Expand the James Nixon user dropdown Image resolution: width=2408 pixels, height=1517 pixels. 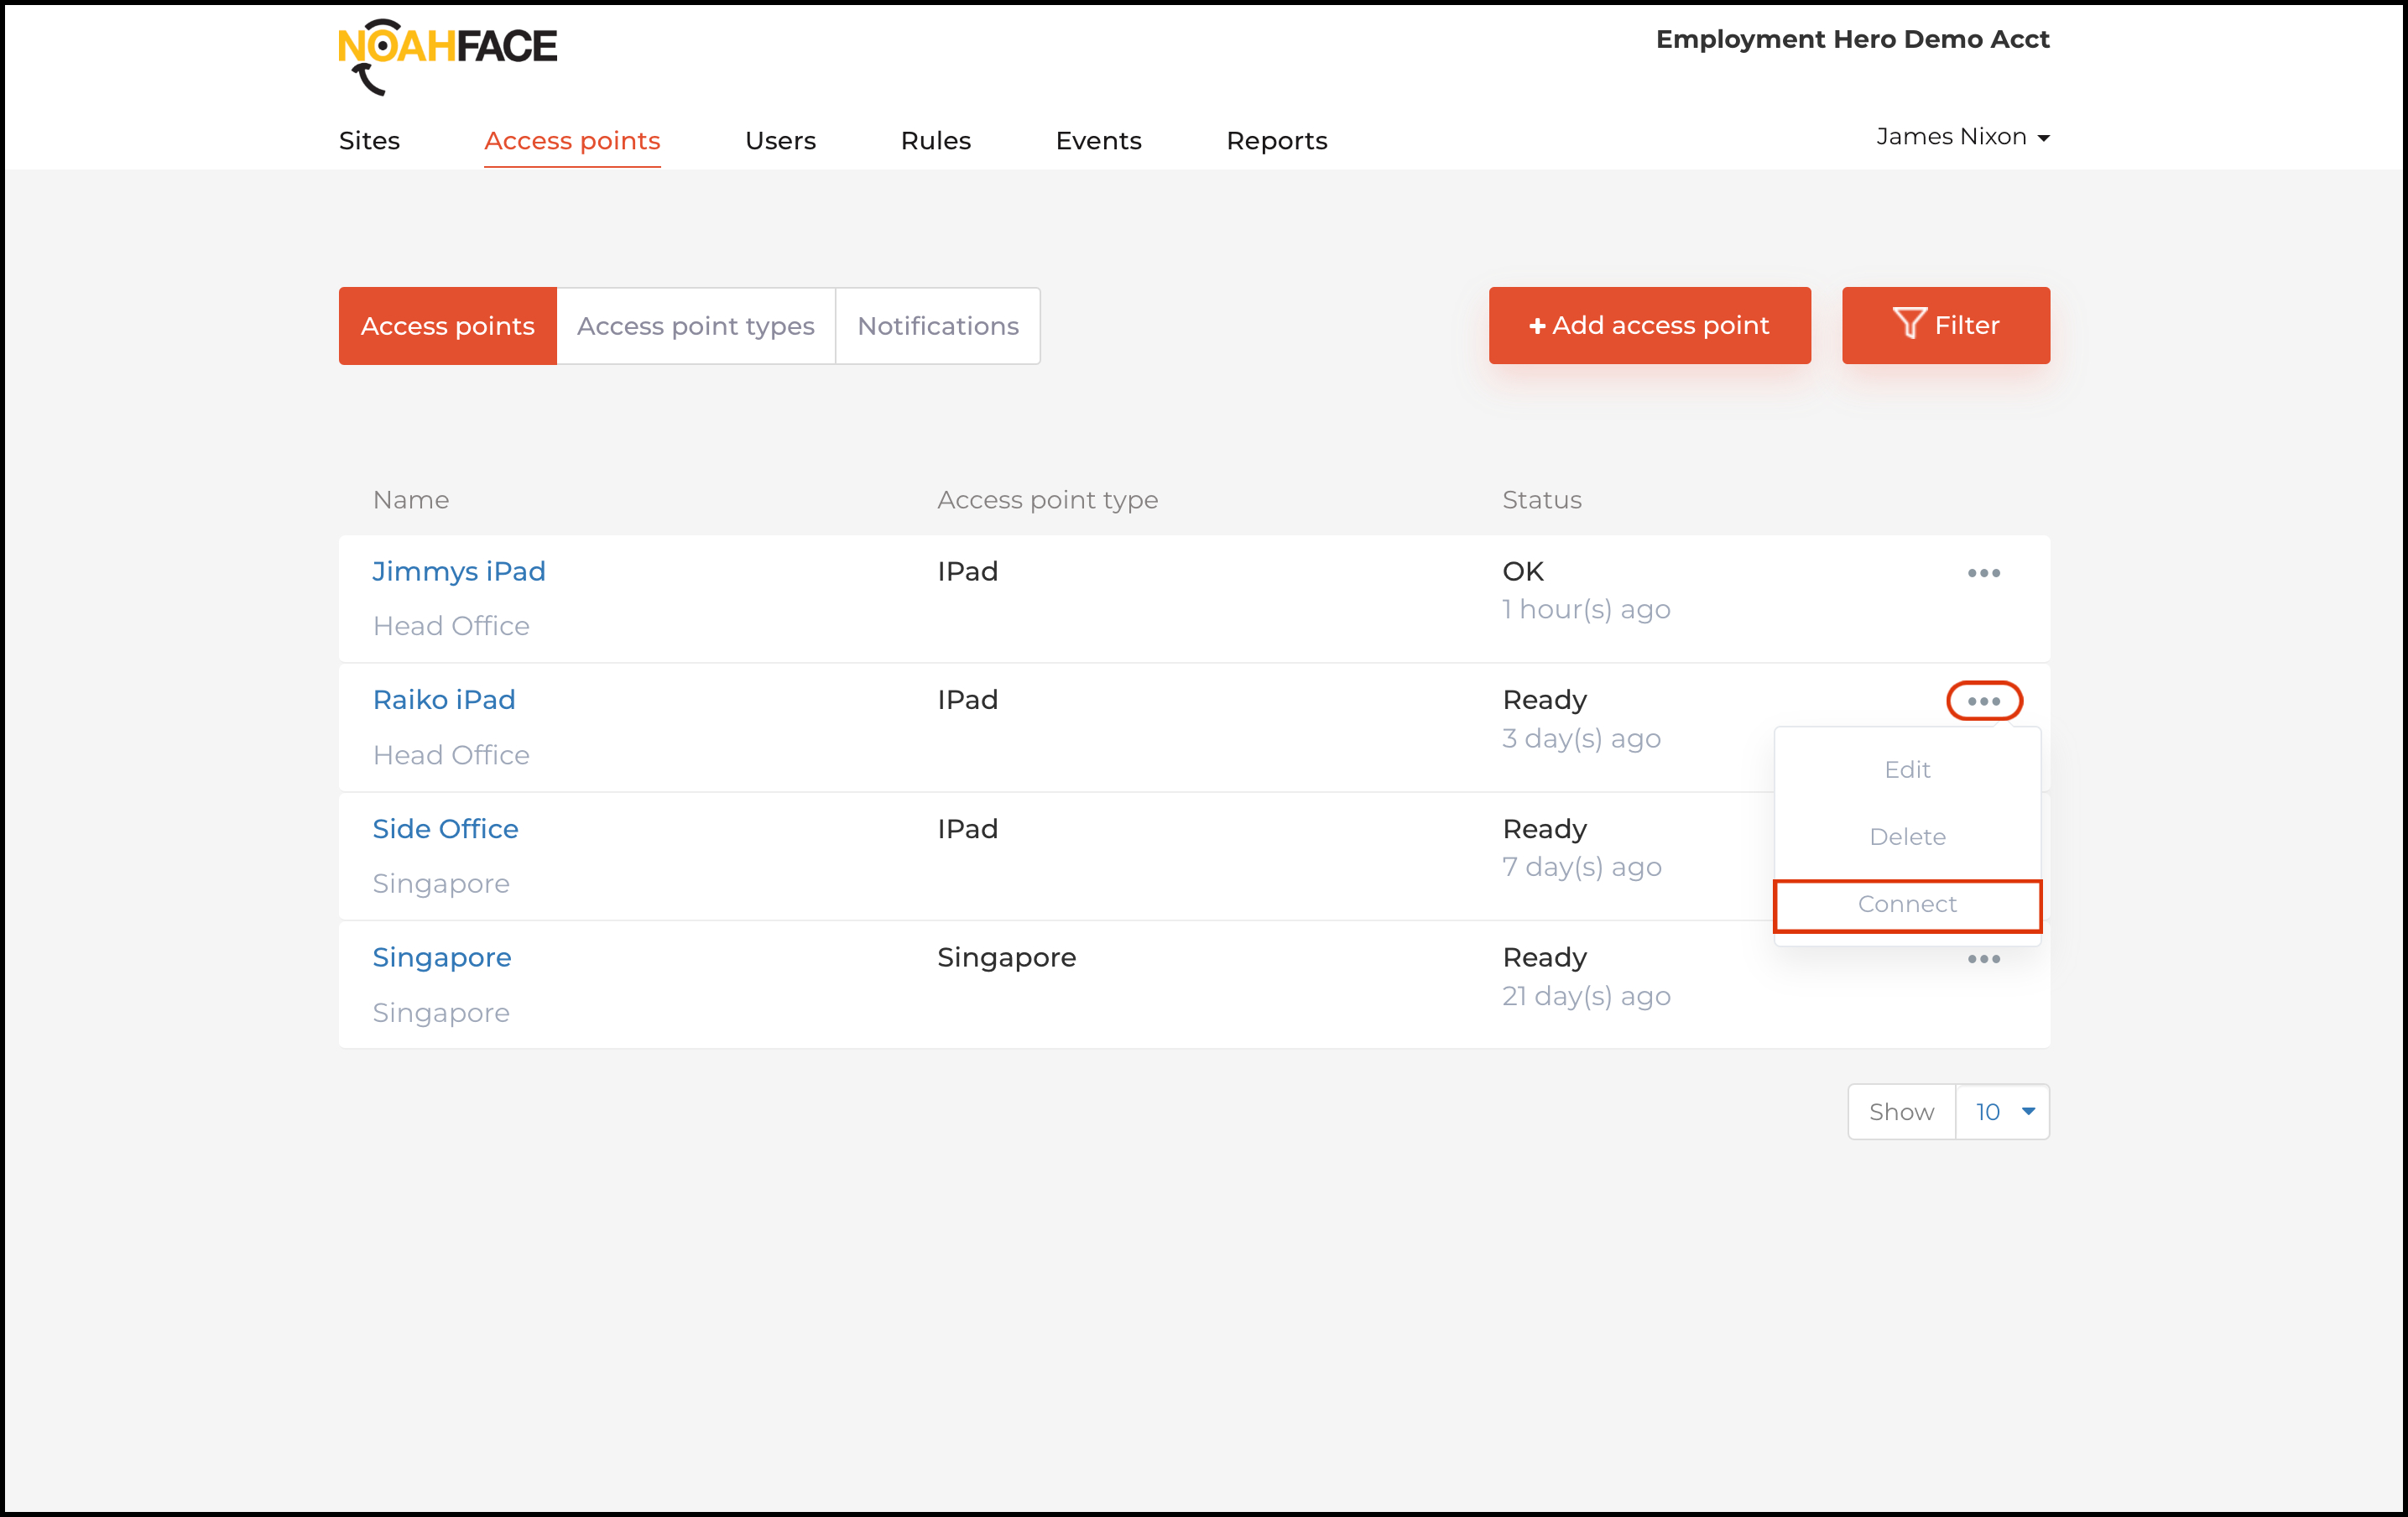[1962, 137]
